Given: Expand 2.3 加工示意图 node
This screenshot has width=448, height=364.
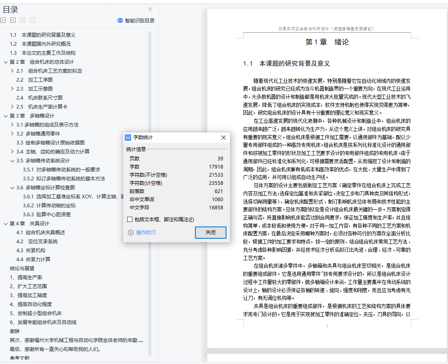Looking at the screenshot, I should click(12, 89).
